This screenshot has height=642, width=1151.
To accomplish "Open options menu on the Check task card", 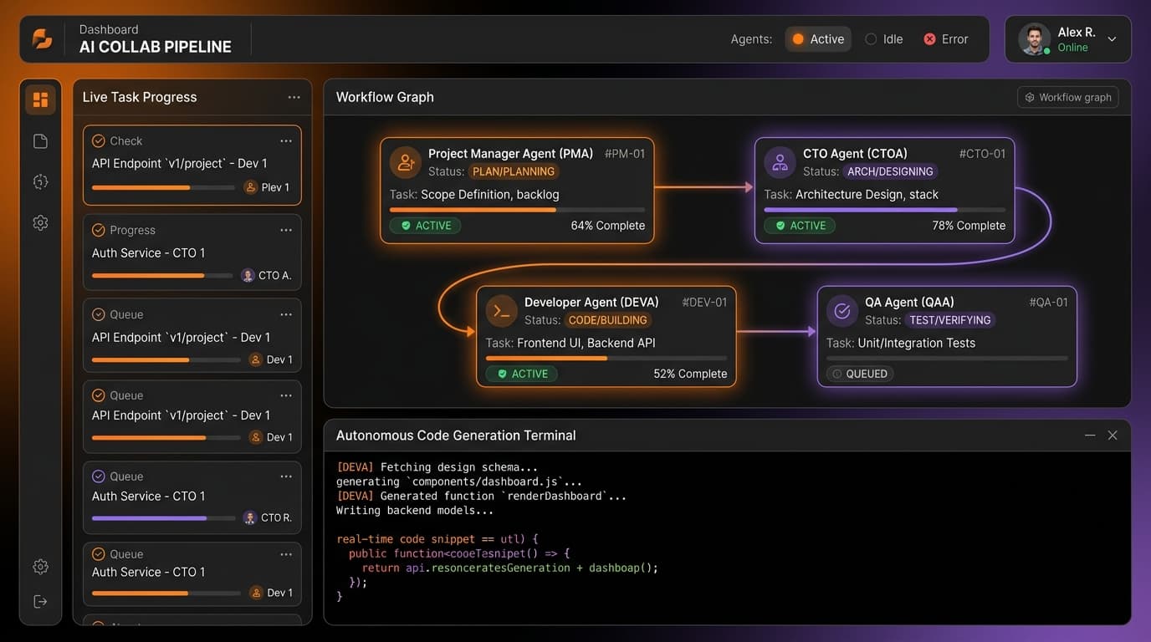I will 286,141.
